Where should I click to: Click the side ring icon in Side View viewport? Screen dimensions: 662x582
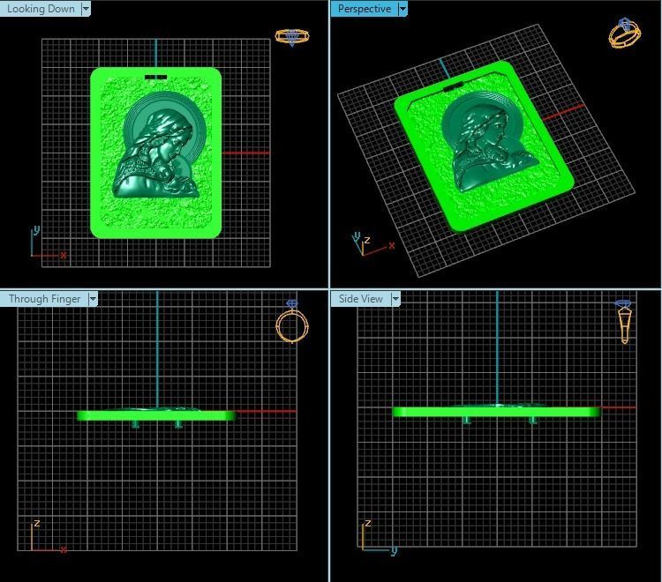(x=624, y=322)
